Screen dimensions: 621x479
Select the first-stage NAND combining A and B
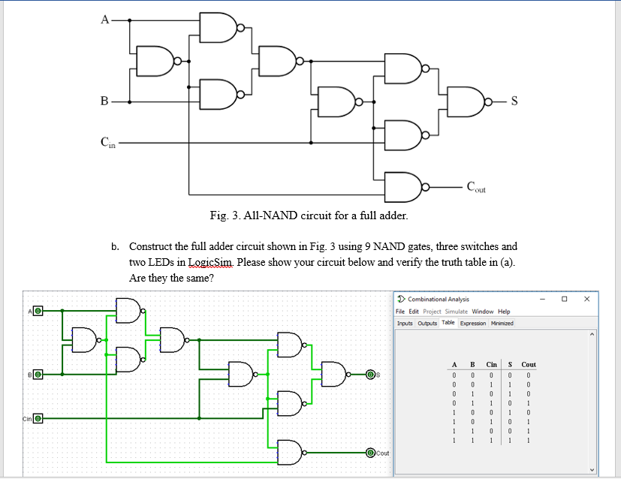coord(83,341)
